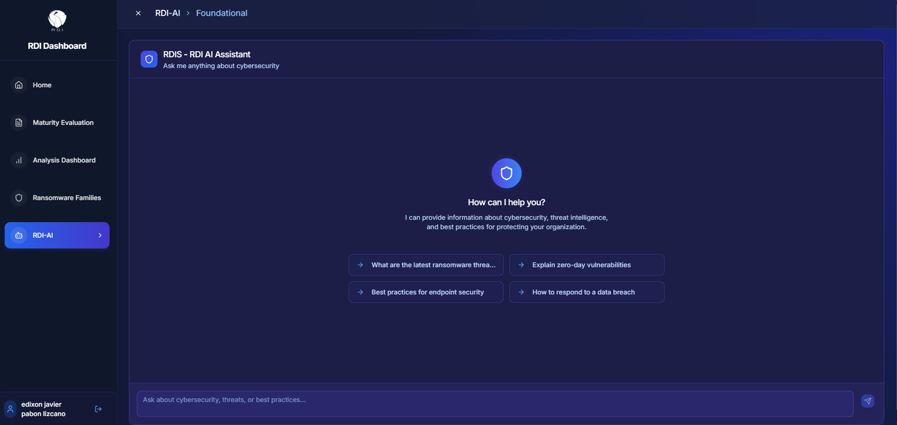Select the Maturity Evaluation document icon
The image size is (897, 425).
tap(18, 123)
